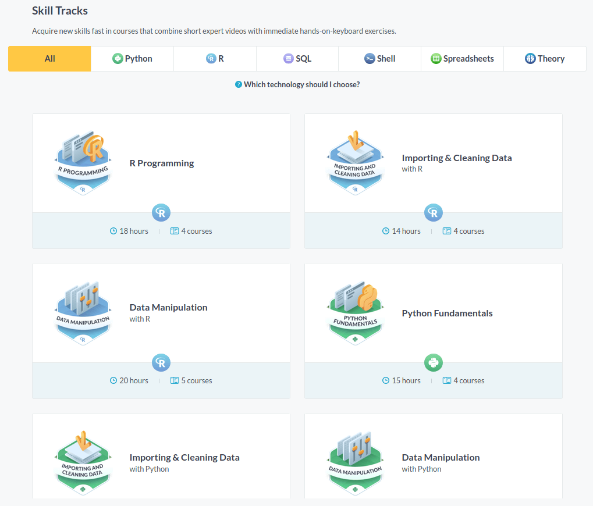The image size is (593, 506).
Task: Click 'with Python' under Importing & Cleaning Data
Action: (x=150, y=469)
